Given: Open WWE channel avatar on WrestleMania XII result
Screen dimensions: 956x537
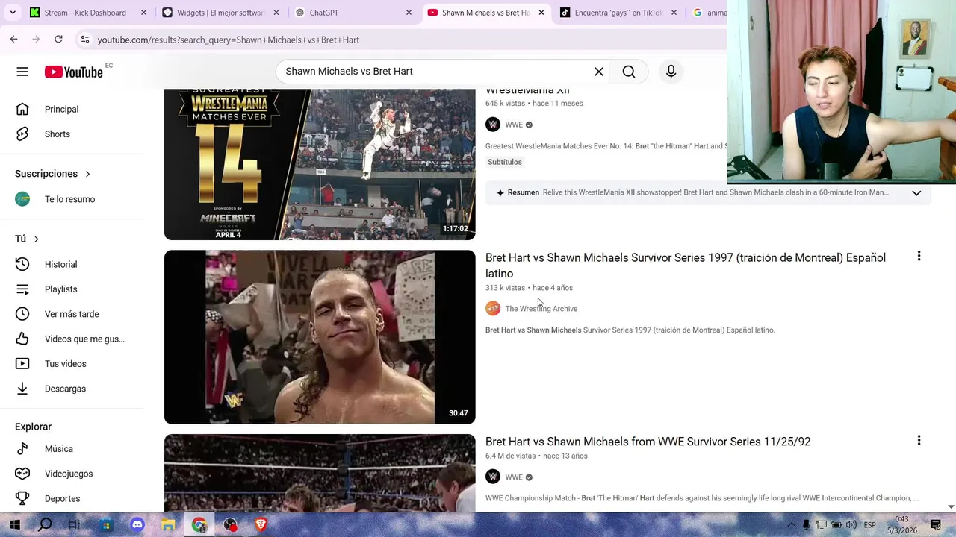Looking at the screenshot, I should pyautogui.click(x=493, y=125).
